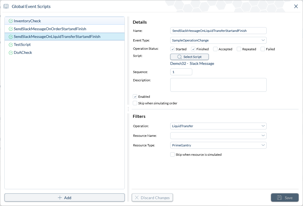
Task: Click the splitter handle between panels
Action: tap(128, 109)
